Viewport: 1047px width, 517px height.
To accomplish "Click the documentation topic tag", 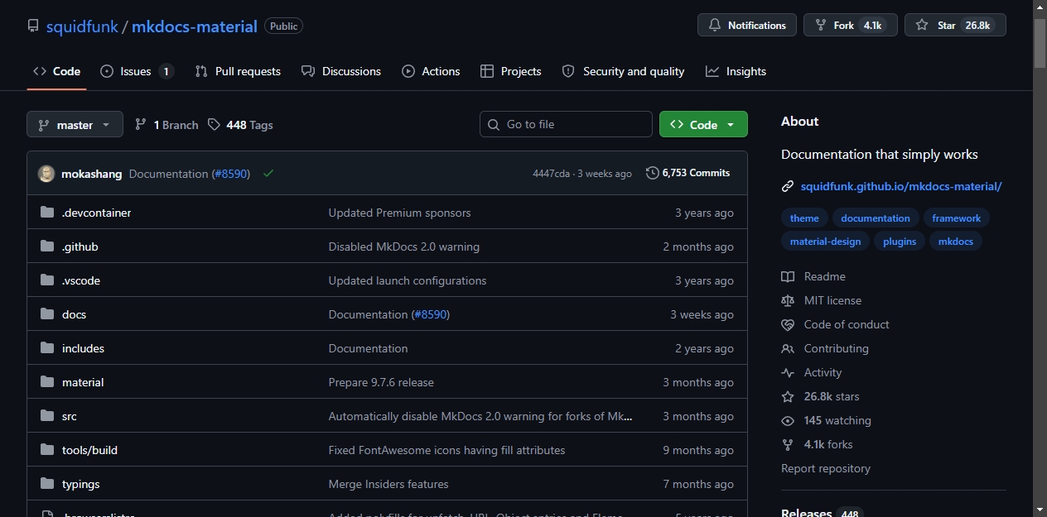I will click(876, 218).
